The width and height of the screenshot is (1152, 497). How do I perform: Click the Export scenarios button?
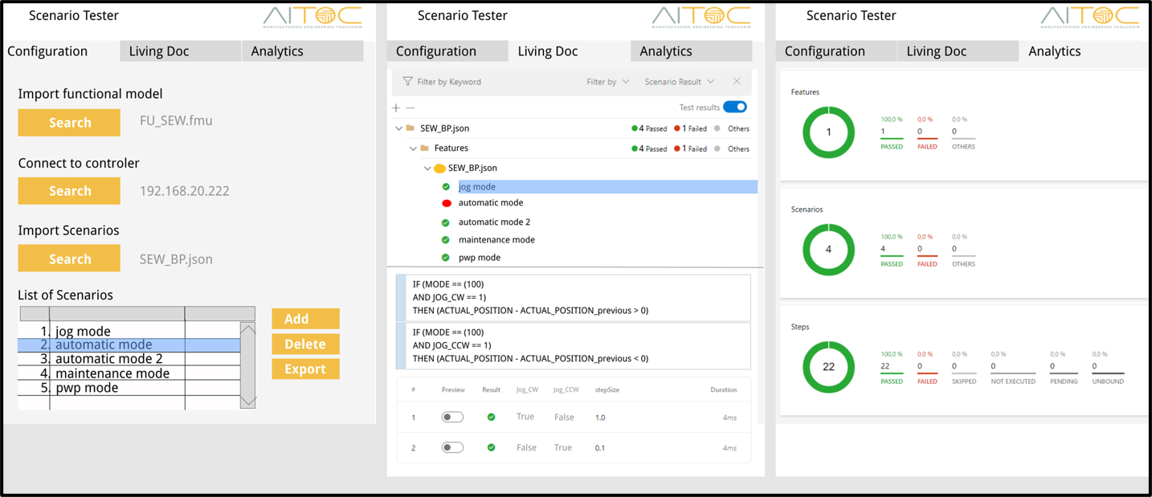(305, 369)
